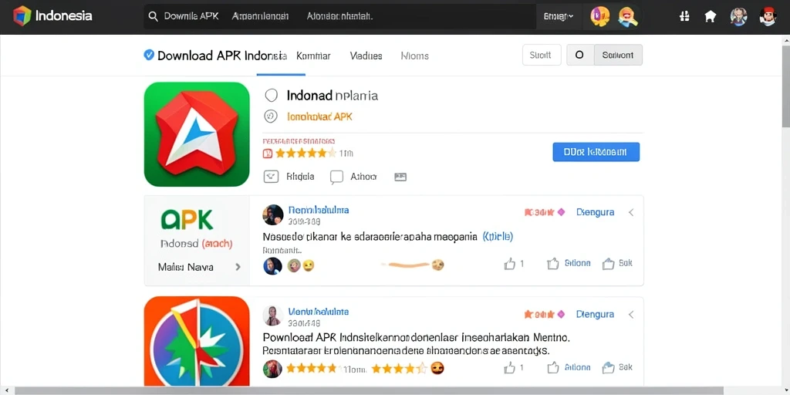Switch to the Vadues tab

pyautogui.click(x=366, y=56)
